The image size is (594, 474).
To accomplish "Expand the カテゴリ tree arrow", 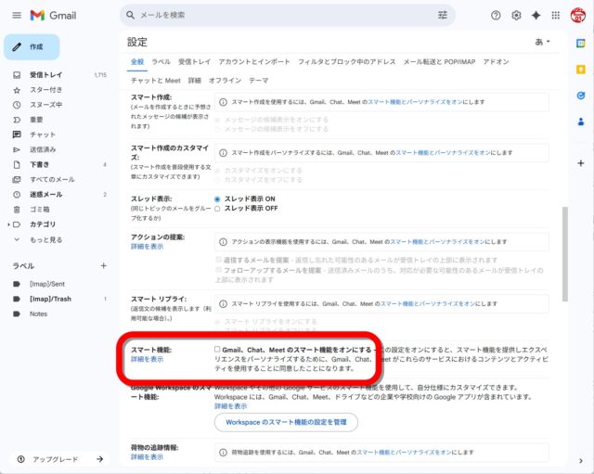I will pyautogui.click(x=8, y=224).
